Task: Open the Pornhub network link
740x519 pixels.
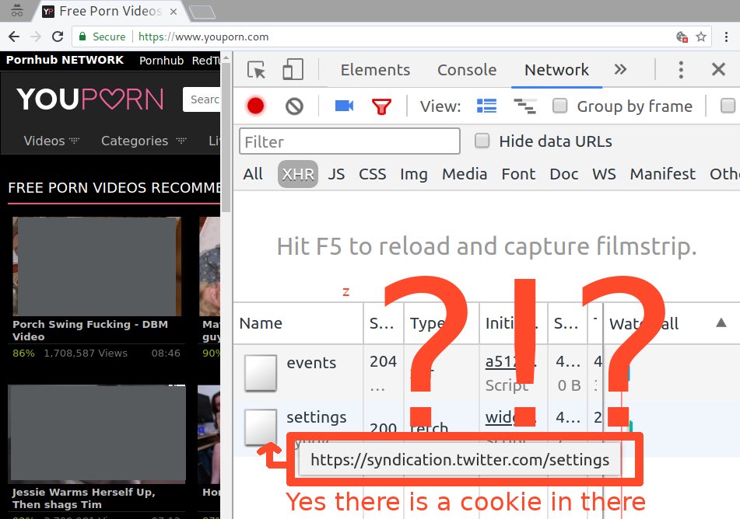Action: [161, 61]
